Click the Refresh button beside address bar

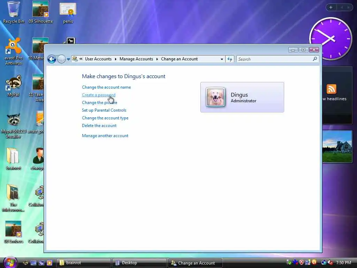click(230, 59)
